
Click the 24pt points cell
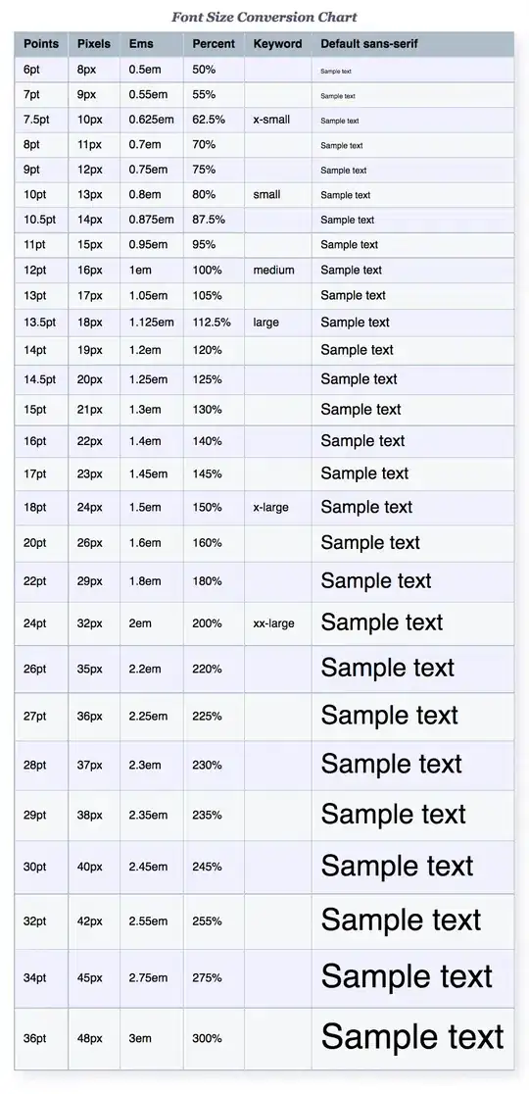pyautogui.click(x=41, y=623)
